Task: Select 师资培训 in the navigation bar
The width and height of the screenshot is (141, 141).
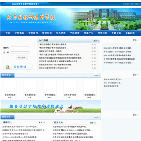Action: click(x=47, y=33)
